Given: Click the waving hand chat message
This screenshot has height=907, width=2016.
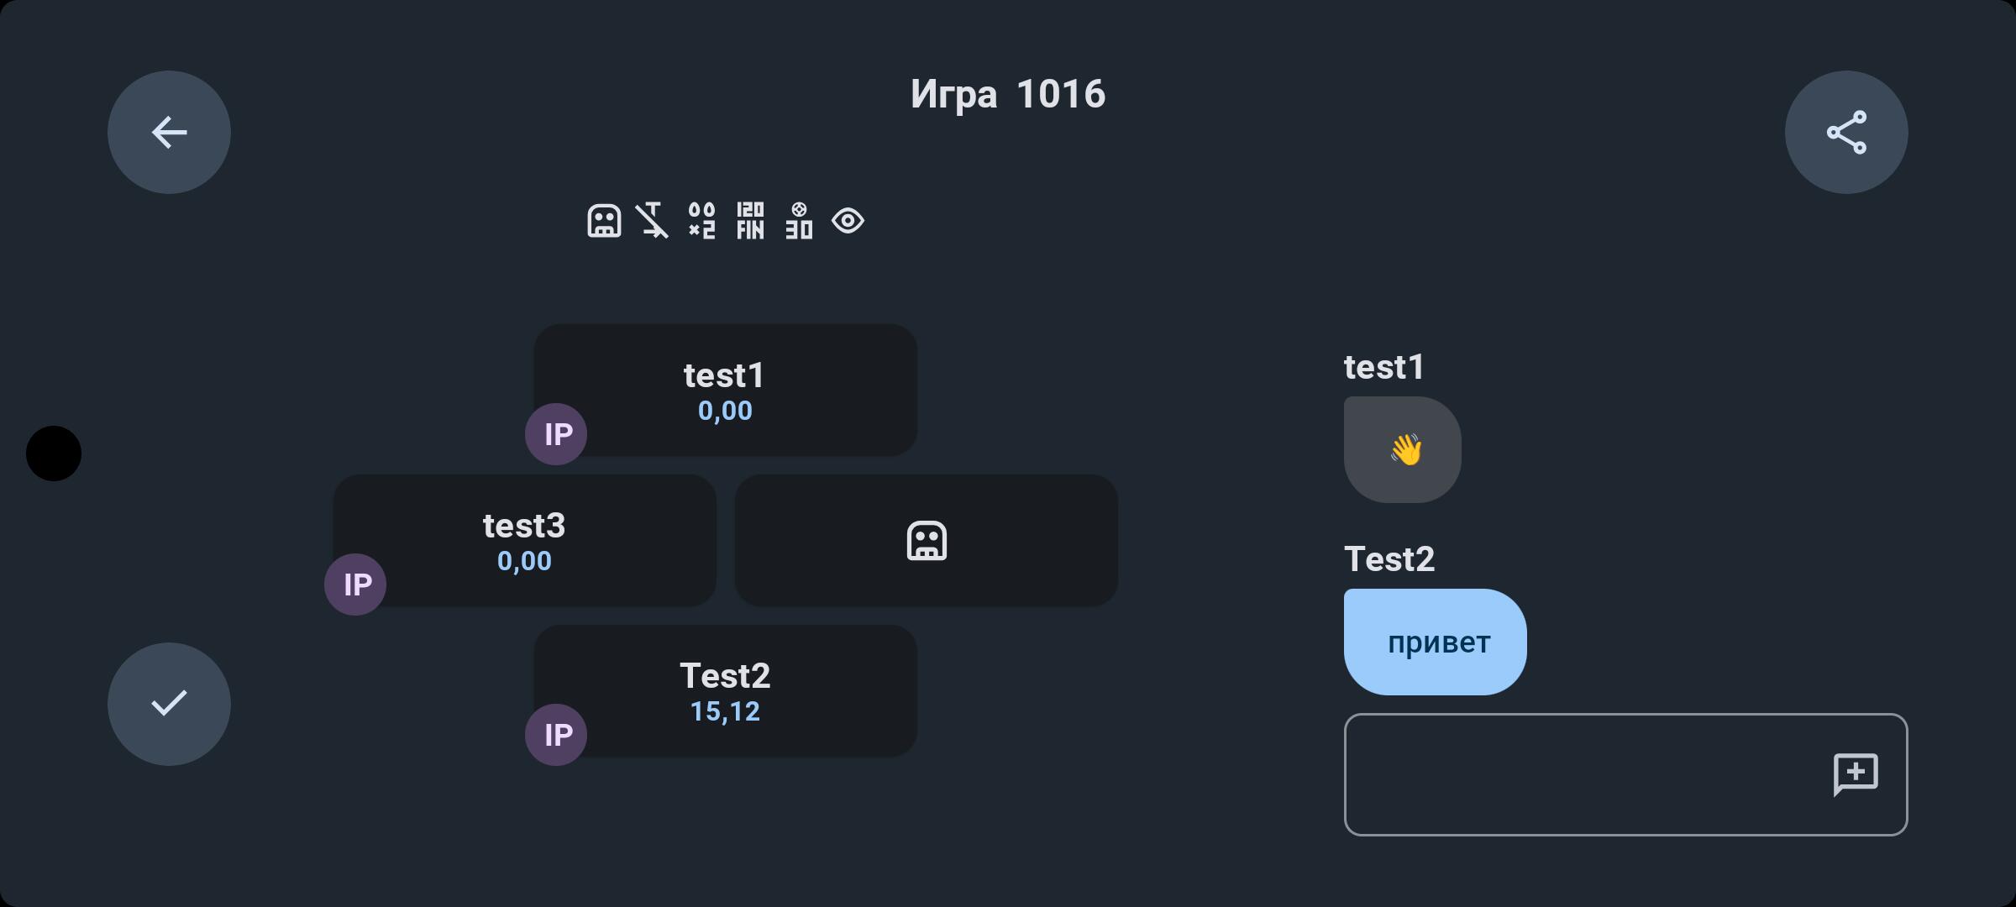Looking at the screenshot, I should (x=1403, y=450).
